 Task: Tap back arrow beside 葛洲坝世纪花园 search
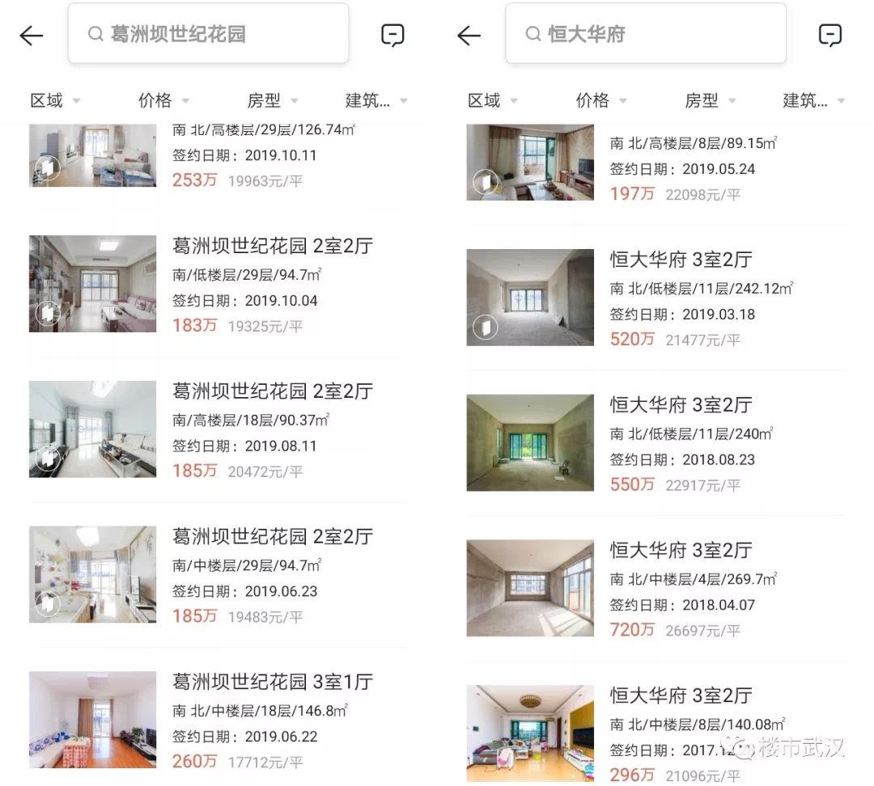point(32,36)
